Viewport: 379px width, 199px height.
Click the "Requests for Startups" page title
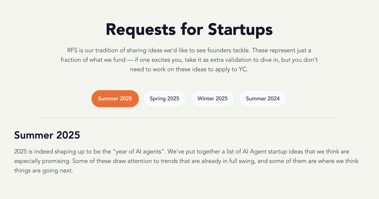click(x=189, y=29)
